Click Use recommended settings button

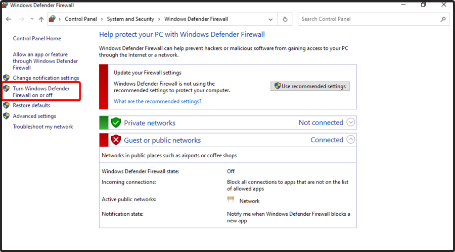310,86
